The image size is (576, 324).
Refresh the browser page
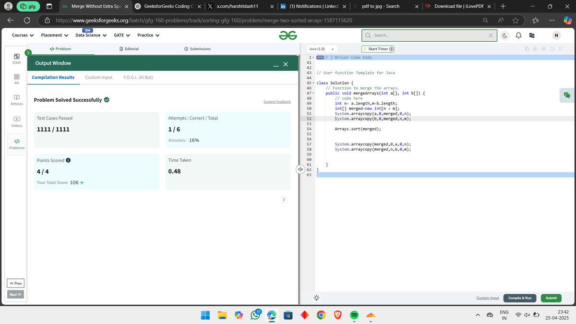27,20
